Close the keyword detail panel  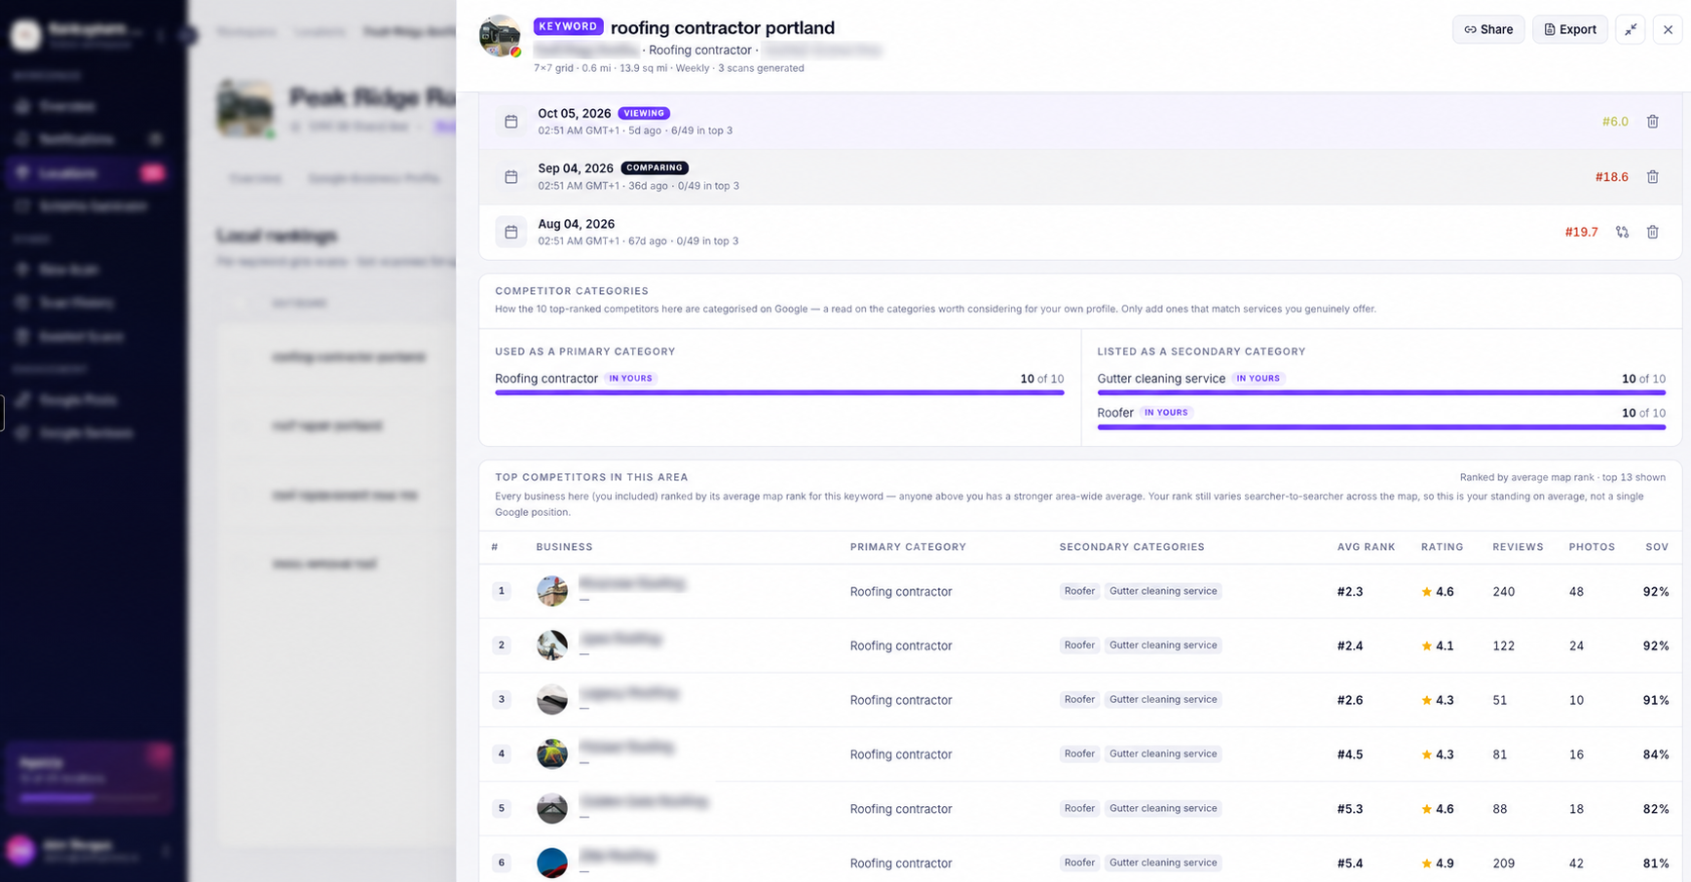(1668, 29)
